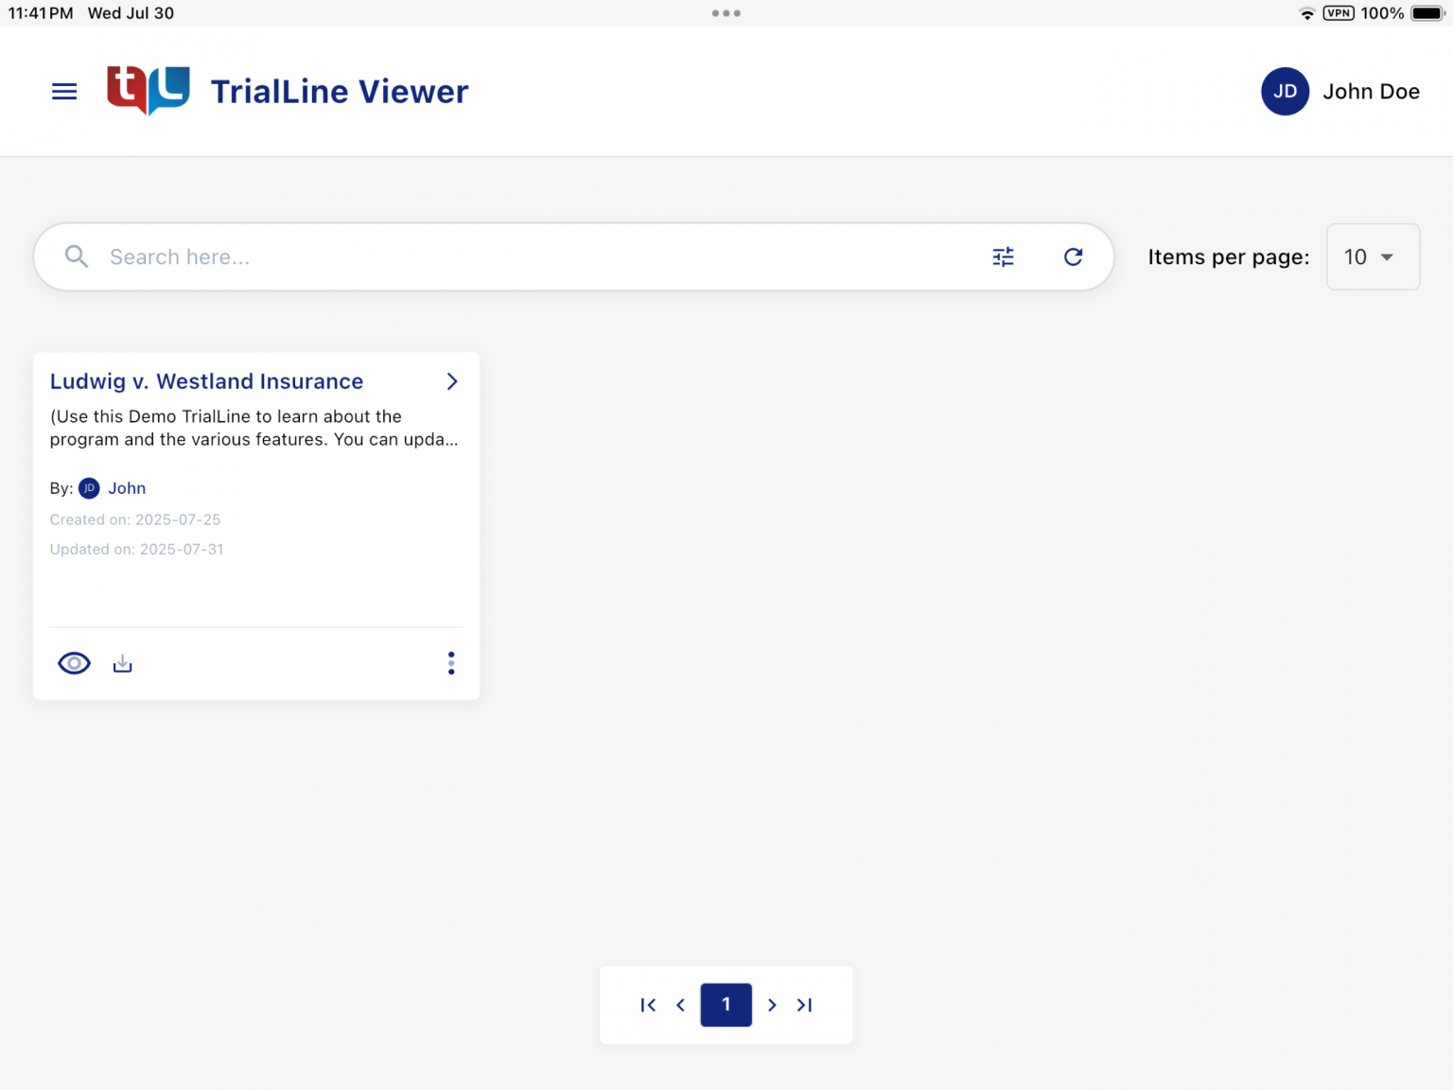Open the Items per page dropdown
Screen dimensions: 1453x1090
coord(1372,256)
